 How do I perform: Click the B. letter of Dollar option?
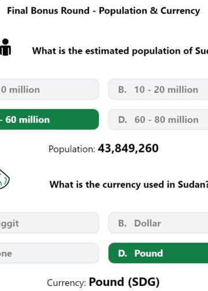[x=122, y=223]
